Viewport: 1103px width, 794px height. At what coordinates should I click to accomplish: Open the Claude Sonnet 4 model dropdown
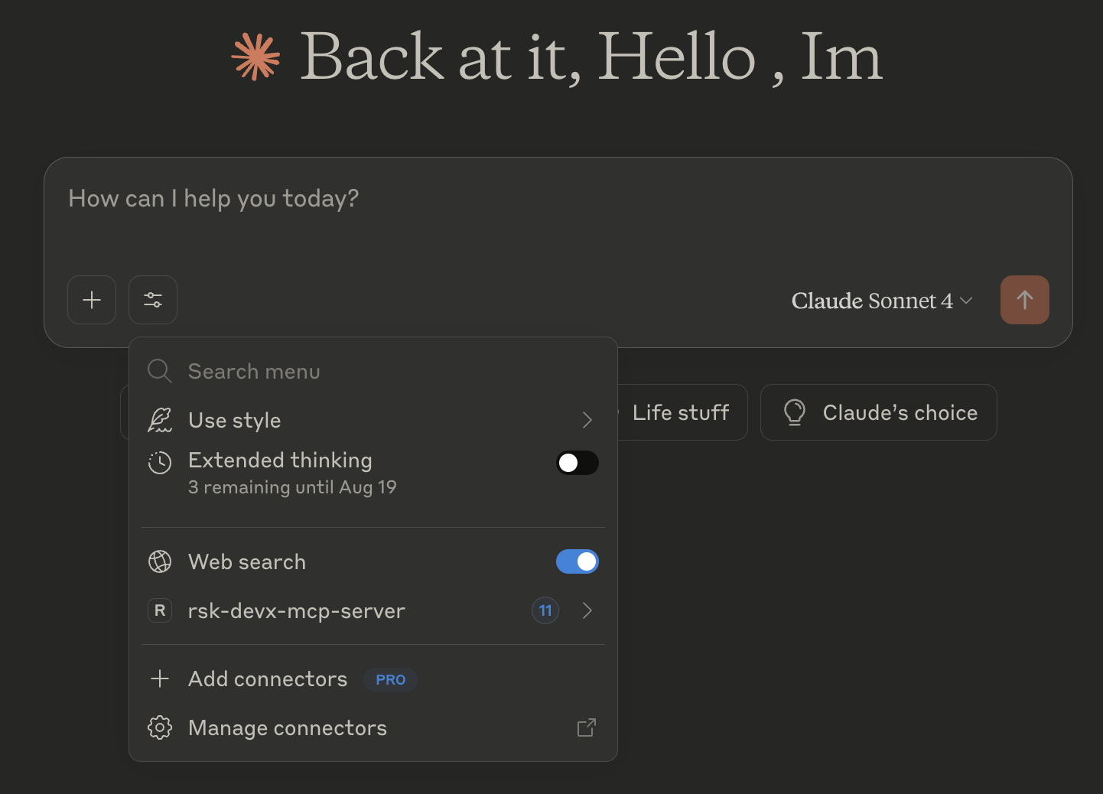point(882,301)
